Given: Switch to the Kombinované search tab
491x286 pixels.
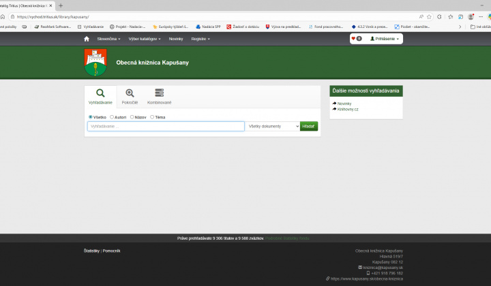Looking at the screenshot, I should click(160, 97).
